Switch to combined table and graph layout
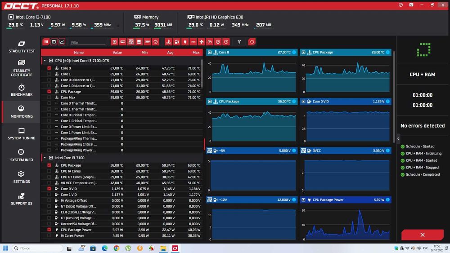The height and width of the screenshot is (253, 450). coord(46,42)
